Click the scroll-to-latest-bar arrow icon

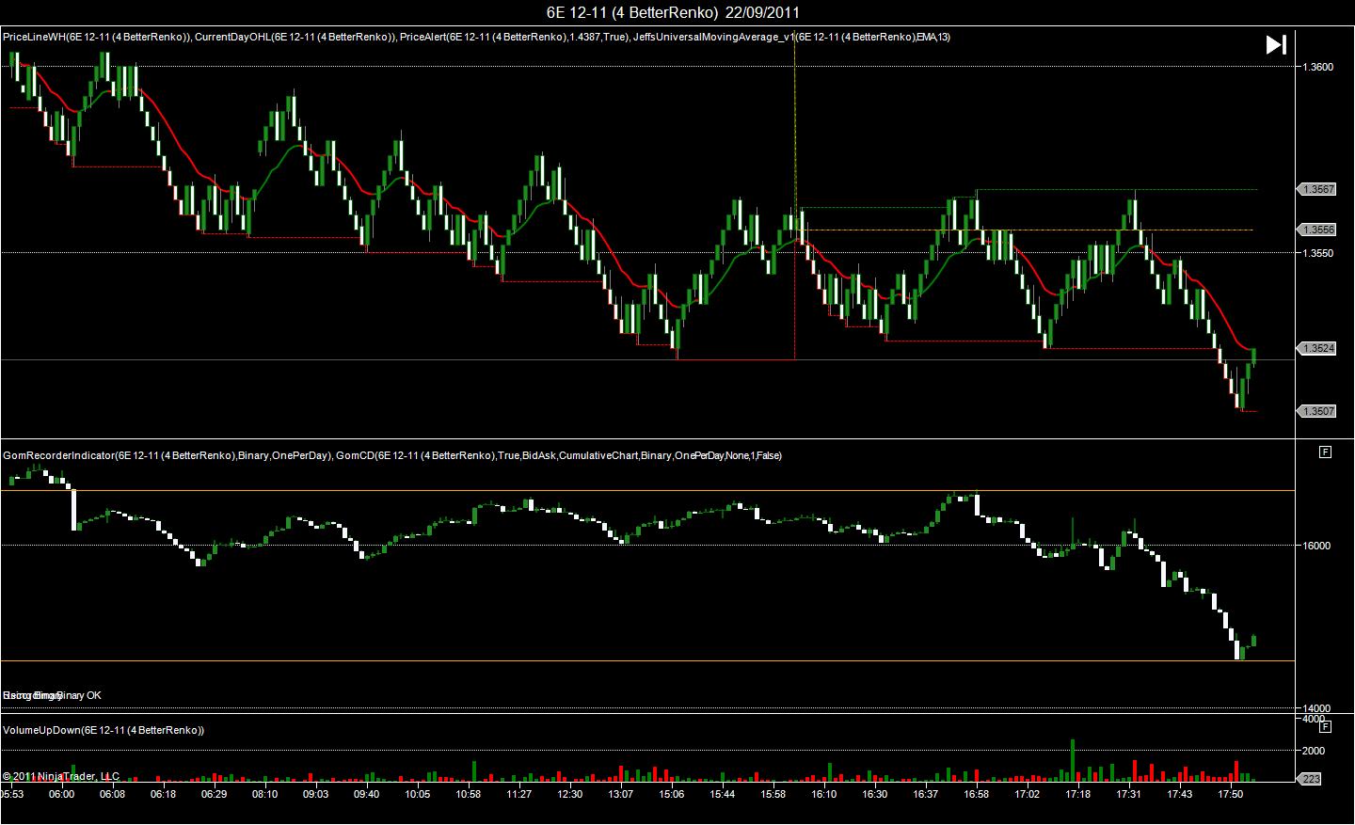[1276, 45]
